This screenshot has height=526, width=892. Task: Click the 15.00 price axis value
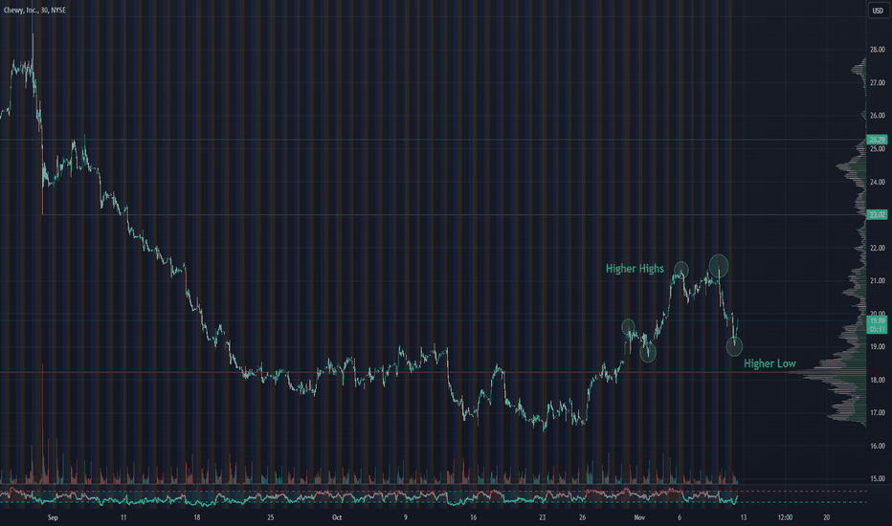877,479
